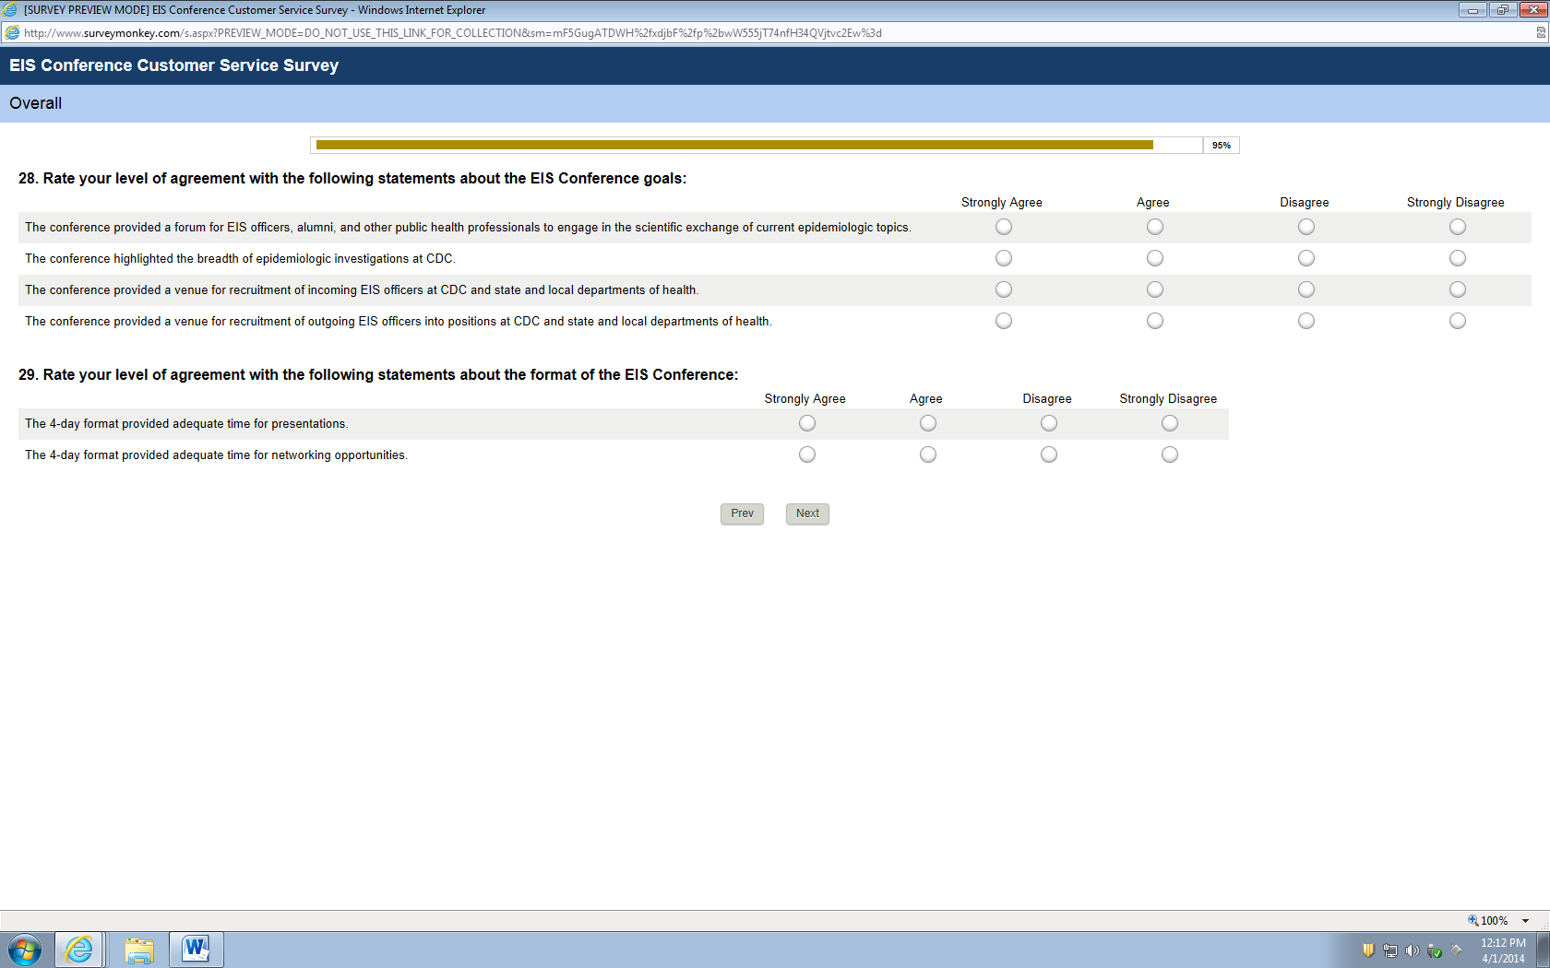Image resolution: width=1550 pixels, height=968 pixels.
Task: Click the Prev button
Action: click(x=742, y=514)
